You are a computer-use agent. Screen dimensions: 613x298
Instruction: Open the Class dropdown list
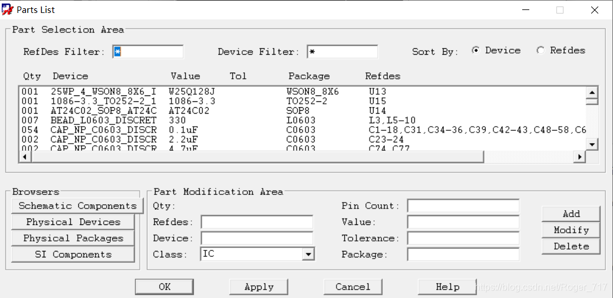click(308, 254)
